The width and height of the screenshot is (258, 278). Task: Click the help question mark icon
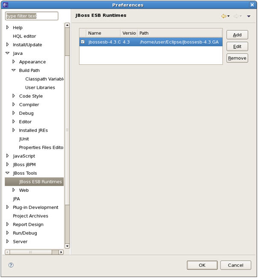(11, 265)
